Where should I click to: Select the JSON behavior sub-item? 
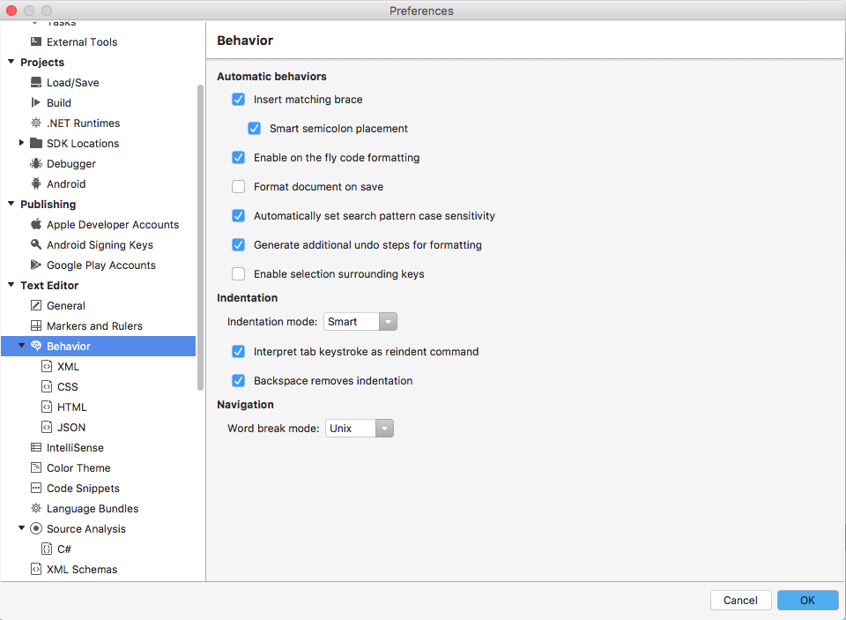click(x=71, y=427)
